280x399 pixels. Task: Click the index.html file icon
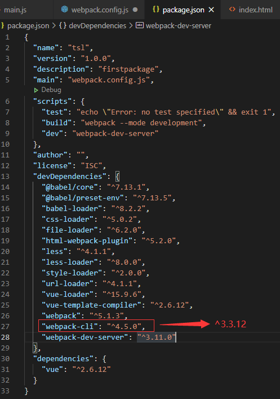point(232,10)
